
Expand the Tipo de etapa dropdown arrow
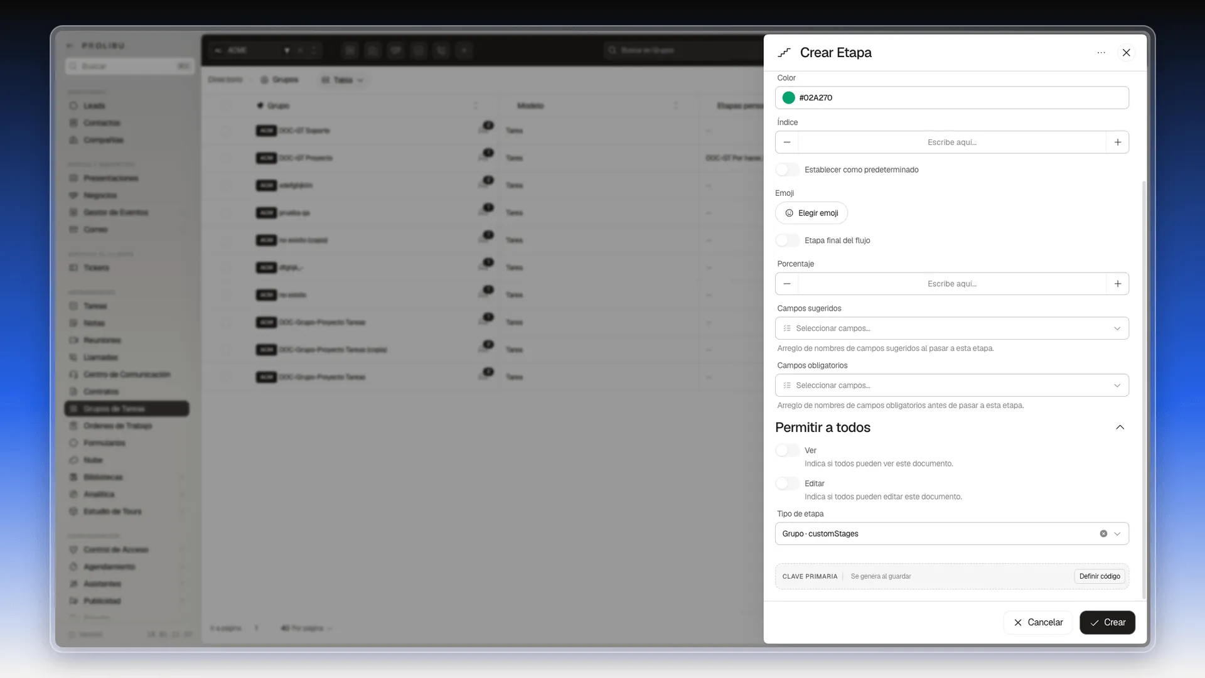pos(1117,534)
